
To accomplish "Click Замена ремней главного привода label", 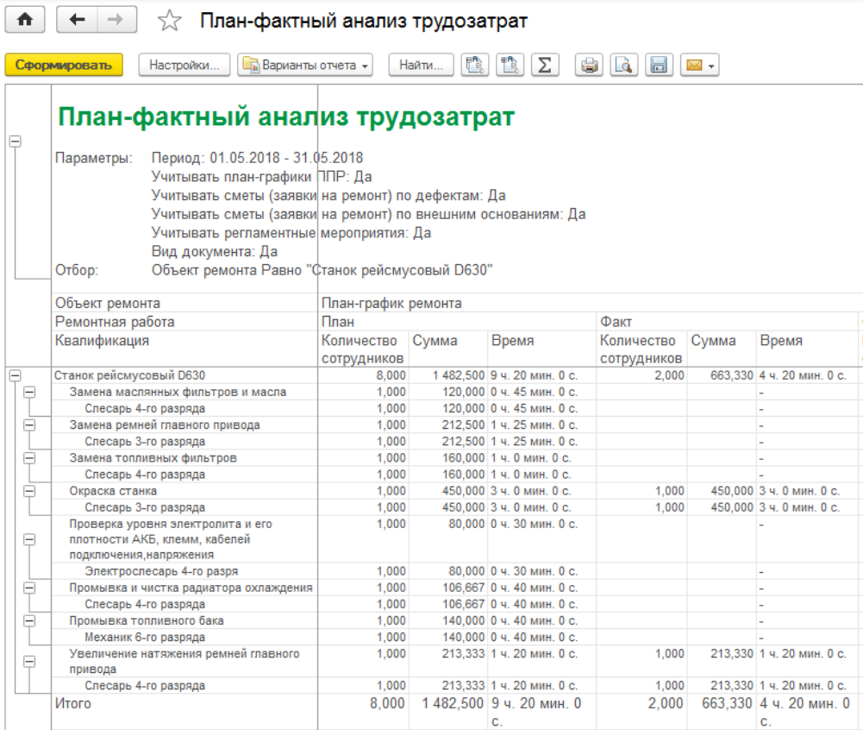I will [165, 425].
